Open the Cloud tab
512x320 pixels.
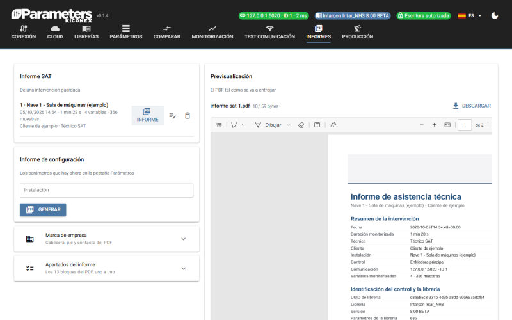[55, 33]
